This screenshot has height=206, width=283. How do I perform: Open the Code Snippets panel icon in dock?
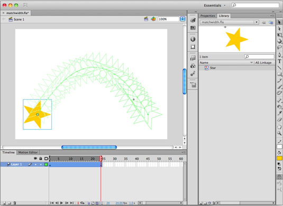193,58
